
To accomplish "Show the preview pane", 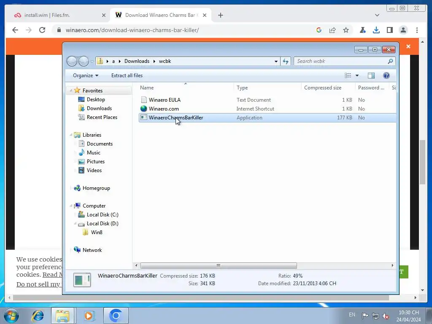I will point(371,76).
